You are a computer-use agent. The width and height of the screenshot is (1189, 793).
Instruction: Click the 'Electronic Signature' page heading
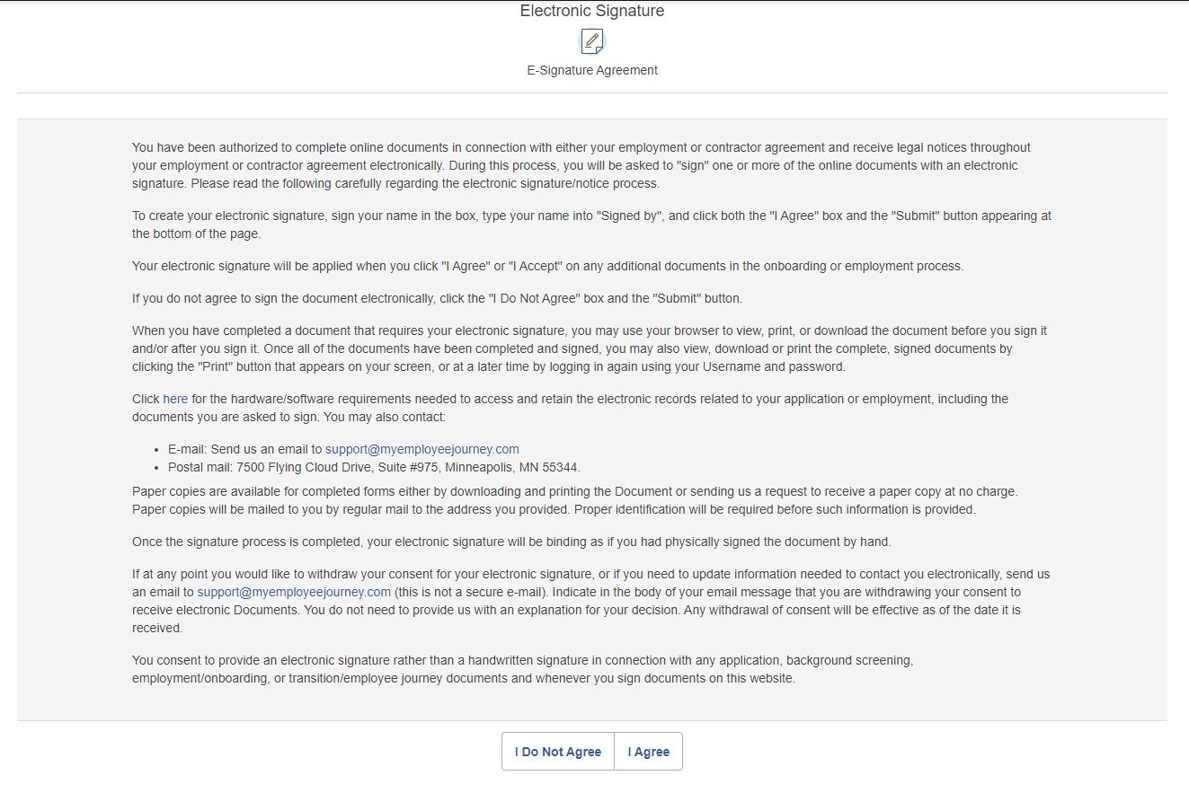(x=592, y=12)
